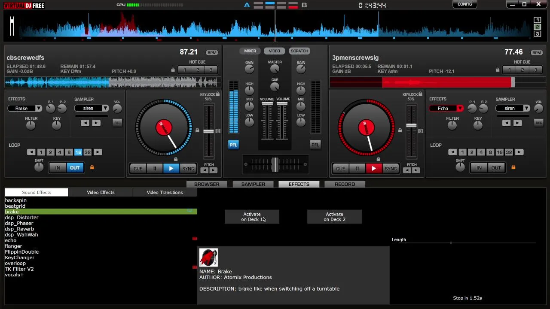The image size is (550, 309).
Task: Pause the left deck
Action: (x=154, y=169)
